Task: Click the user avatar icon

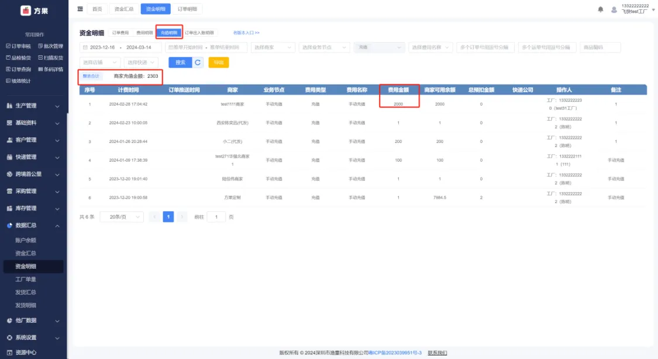Action: tap(614, 9)
